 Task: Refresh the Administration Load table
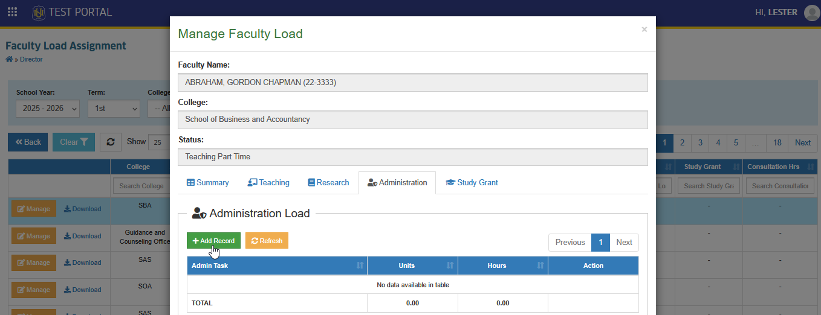pos(267,241)
